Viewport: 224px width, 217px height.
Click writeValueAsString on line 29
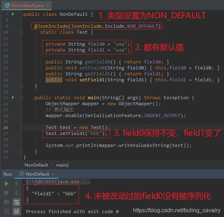[144, 145]
